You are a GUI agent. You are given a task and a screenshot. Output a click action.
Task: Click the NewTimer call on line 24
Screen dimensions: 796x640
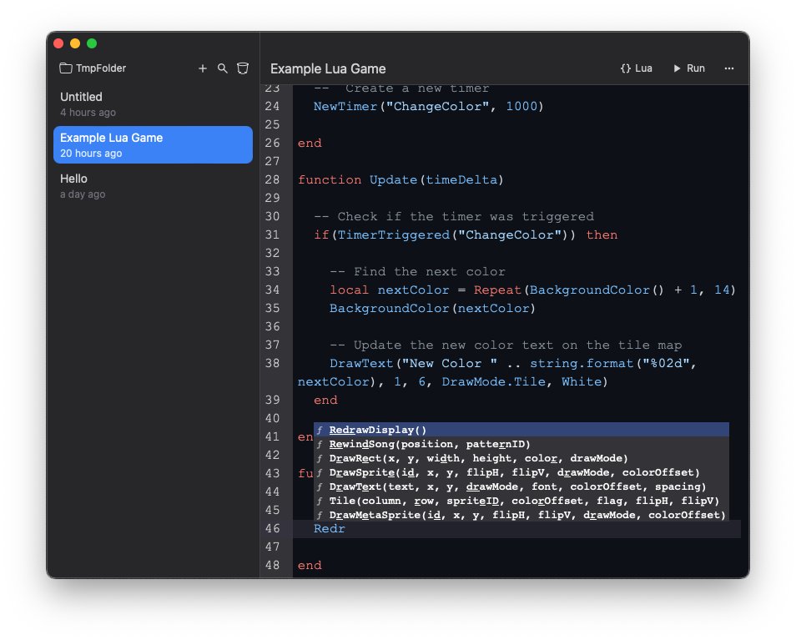(429, 106)
